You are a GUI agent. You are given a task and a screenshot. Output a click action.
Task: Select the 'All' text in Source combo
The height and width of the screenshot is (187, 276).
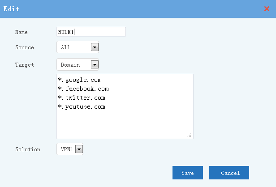[x=65, y=47]
